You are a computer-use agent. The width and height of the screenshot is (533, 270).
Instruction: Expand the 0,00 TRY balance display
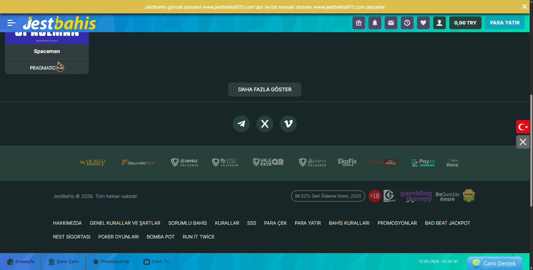465,23
